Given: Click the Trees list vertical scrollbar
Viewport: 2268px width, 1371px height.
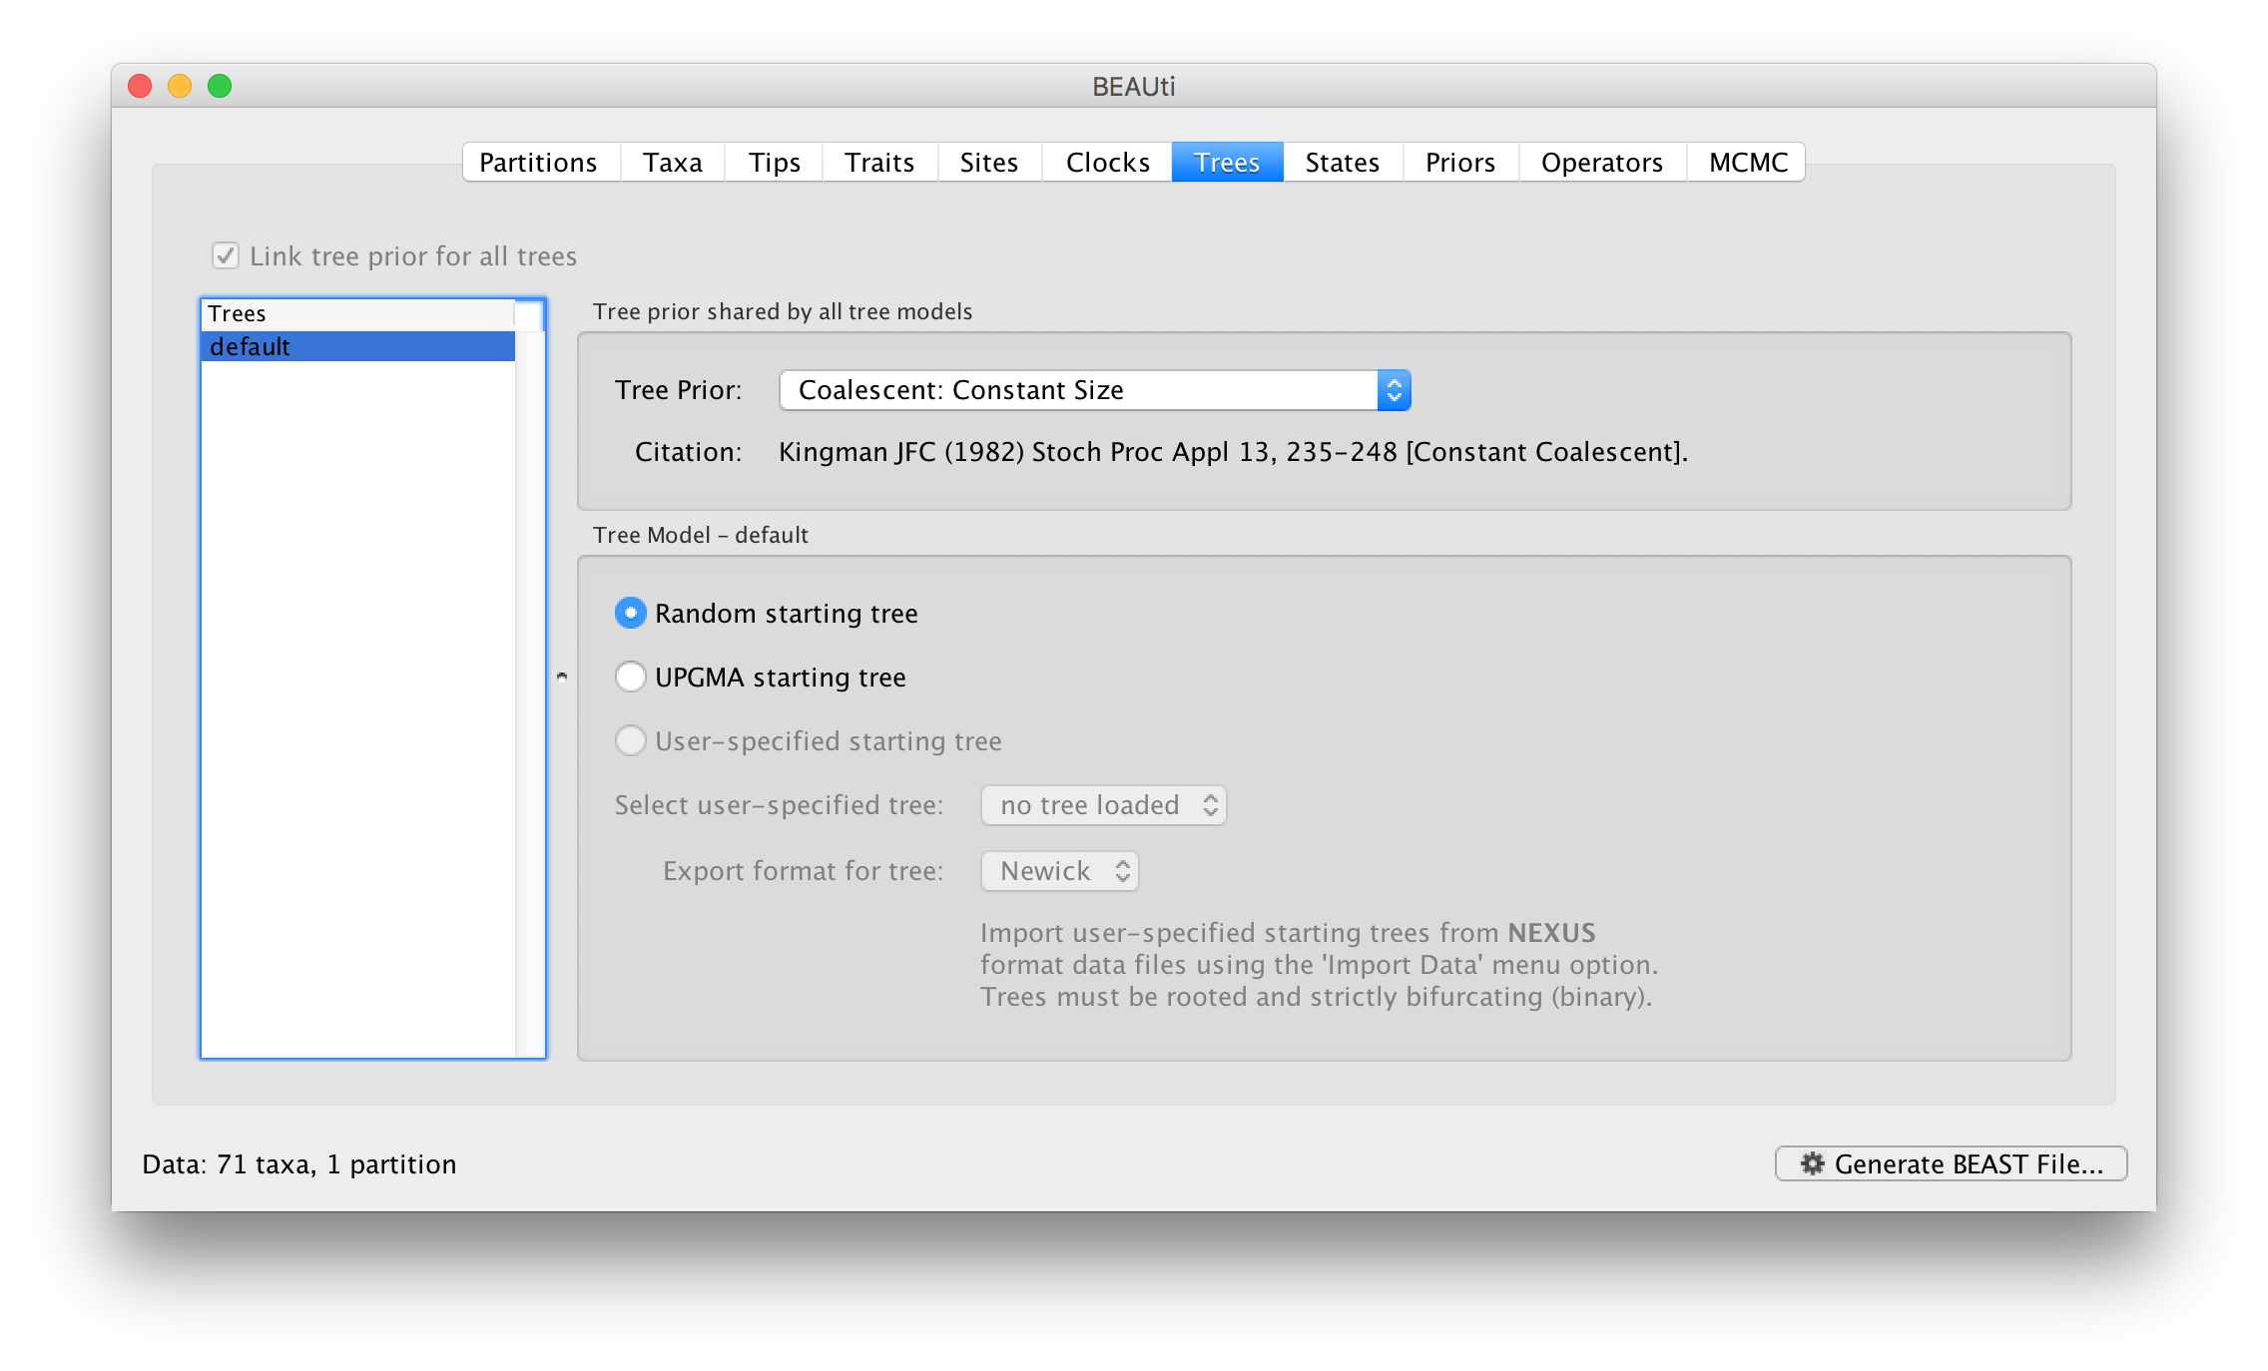Looking at the screenshot, I should 529,693.
